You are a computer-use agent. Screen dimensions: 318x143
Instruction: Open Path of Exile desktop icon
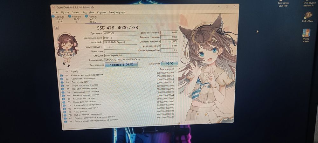308,17
